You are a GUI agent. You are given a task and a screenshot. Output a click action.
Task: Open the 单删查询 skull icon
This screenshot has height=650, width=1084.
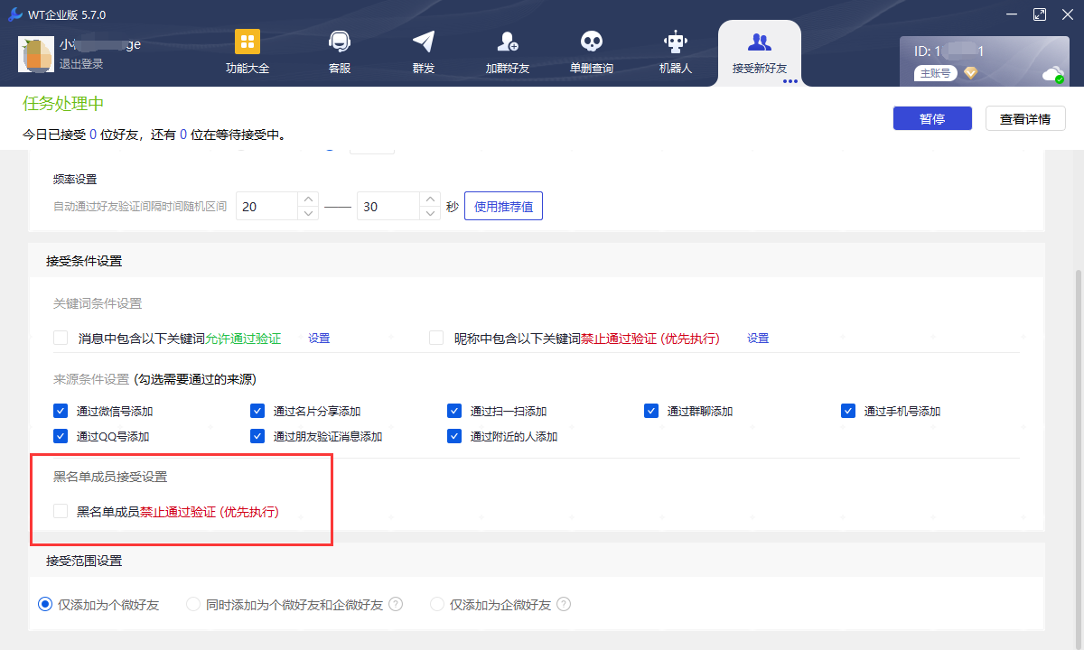pyautogui.click(x=592, y=42)
